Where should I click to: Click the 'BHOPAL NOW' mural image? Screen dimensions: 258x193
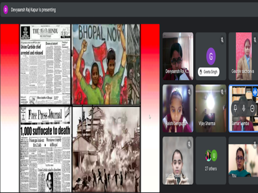click(106, 64)
